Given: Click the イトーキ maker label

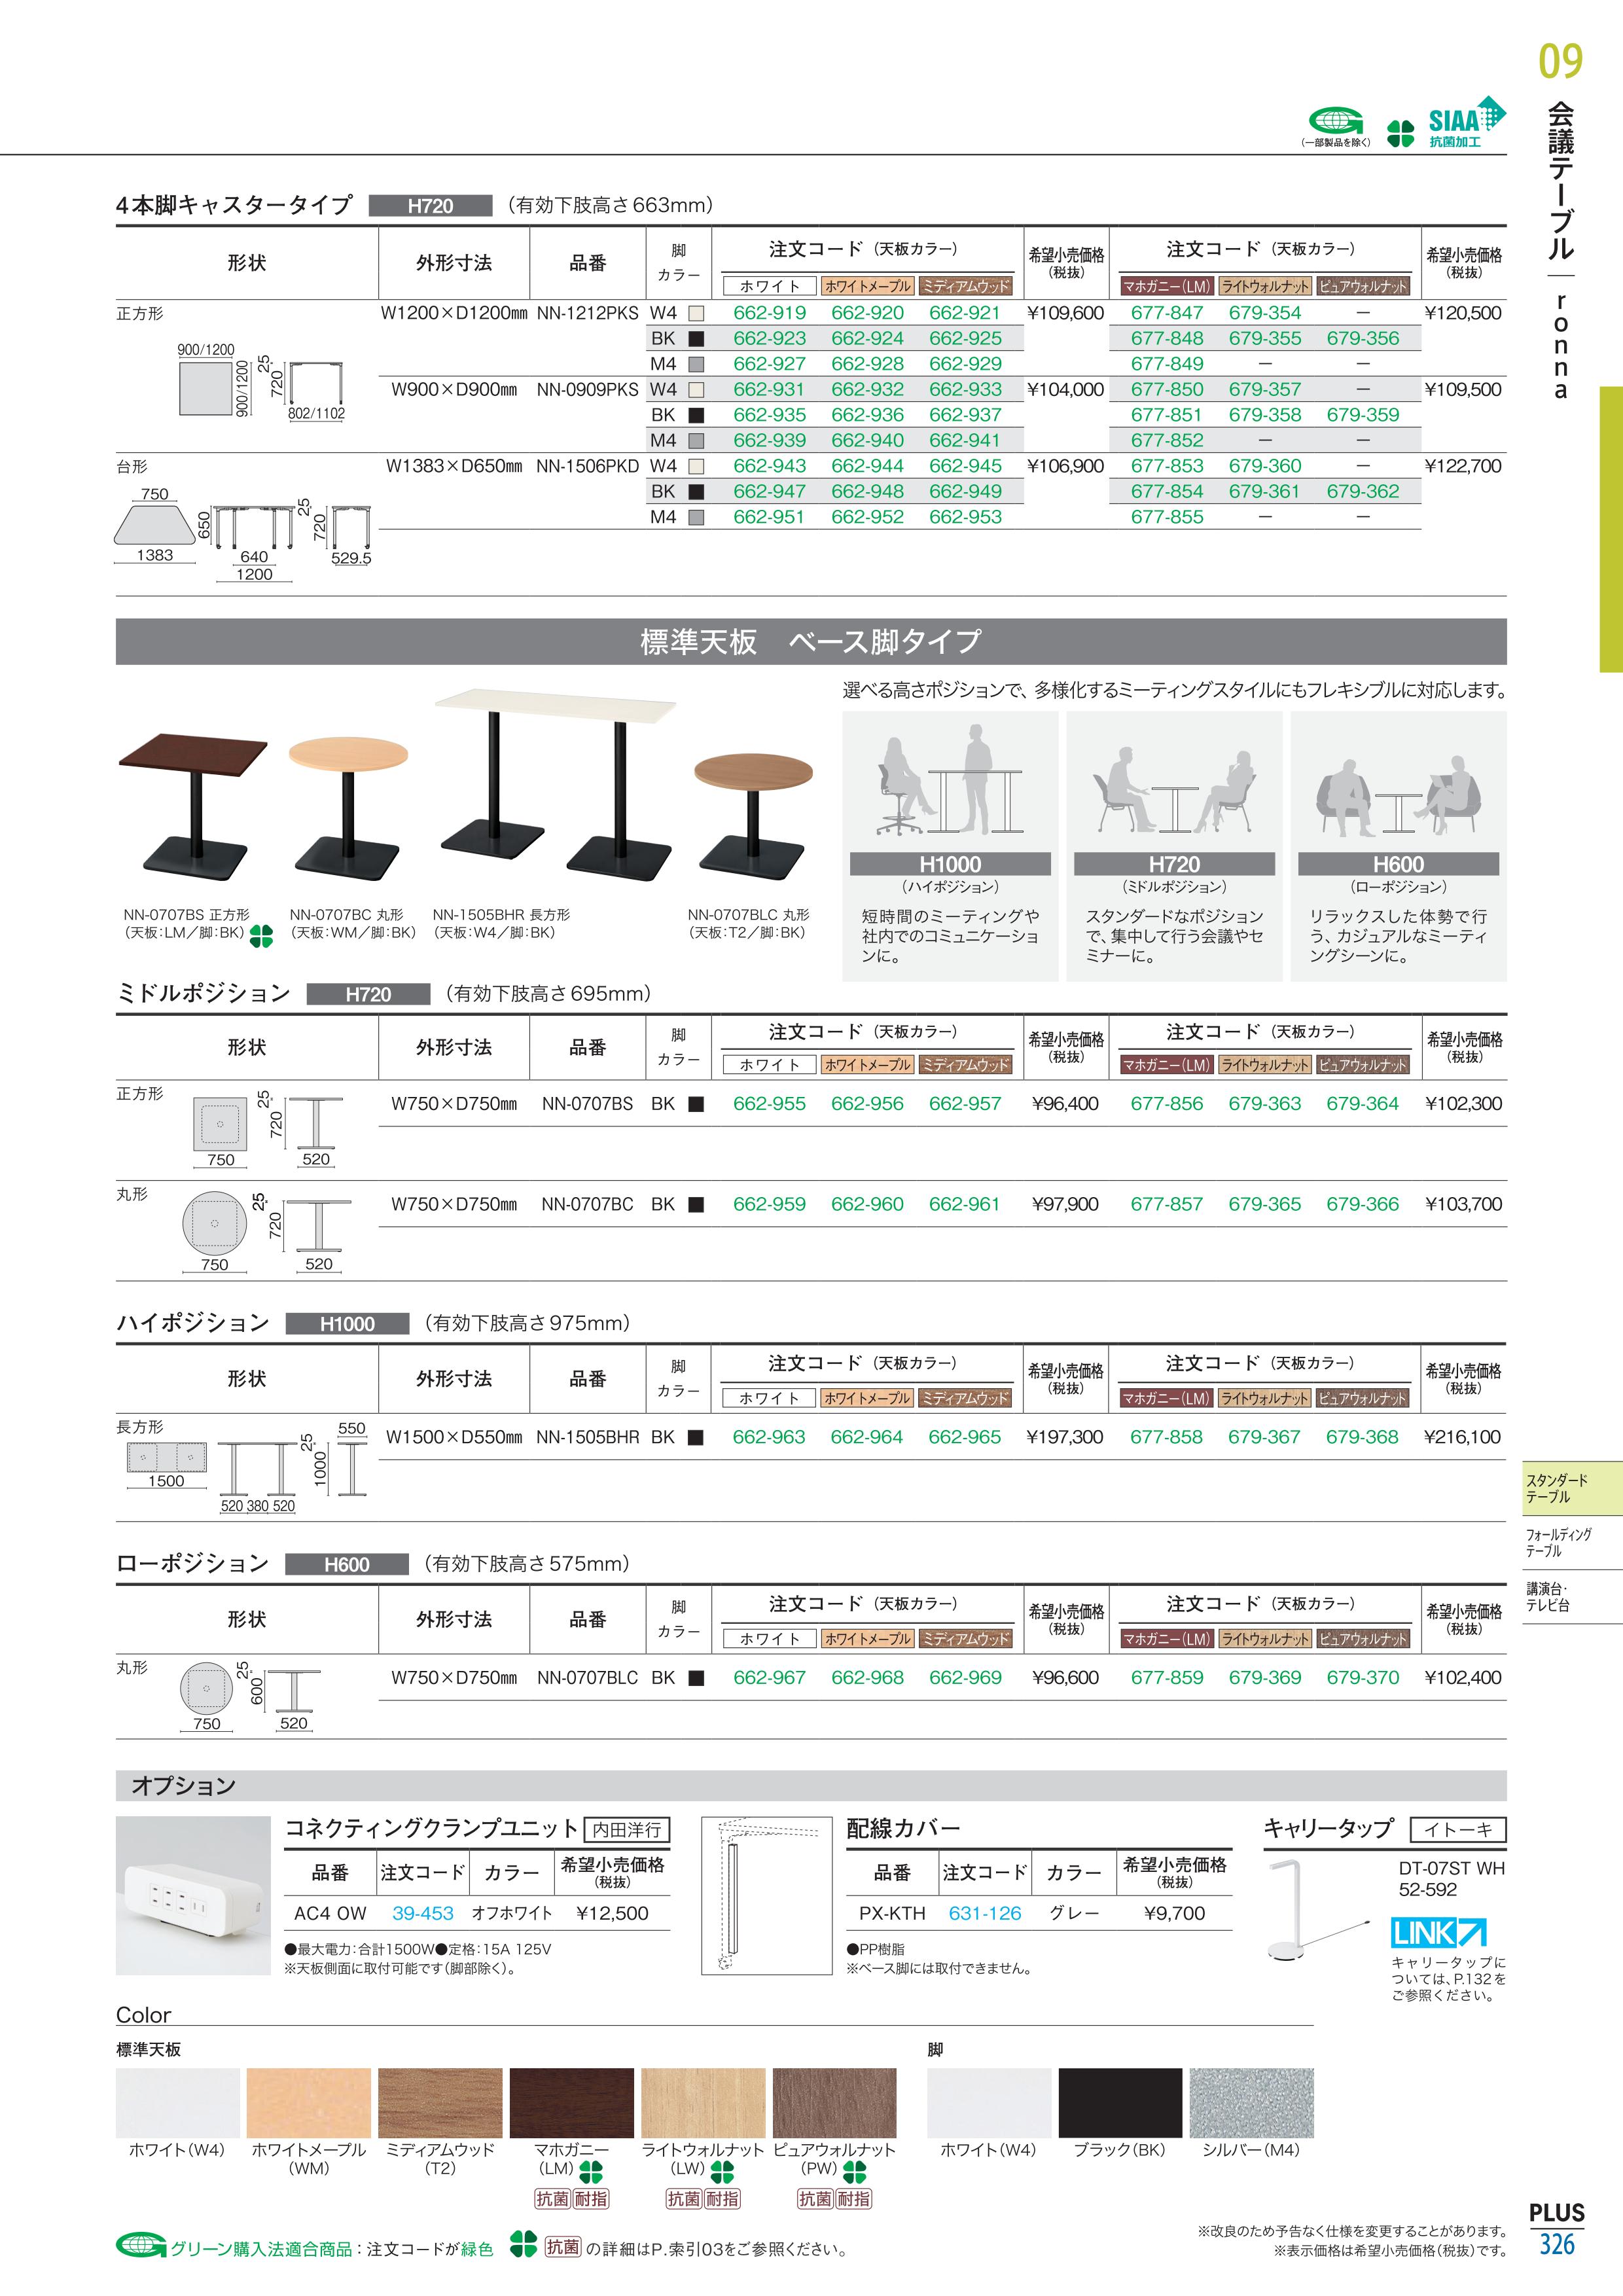Looking at the screenshot, I should (1457, 1829).
